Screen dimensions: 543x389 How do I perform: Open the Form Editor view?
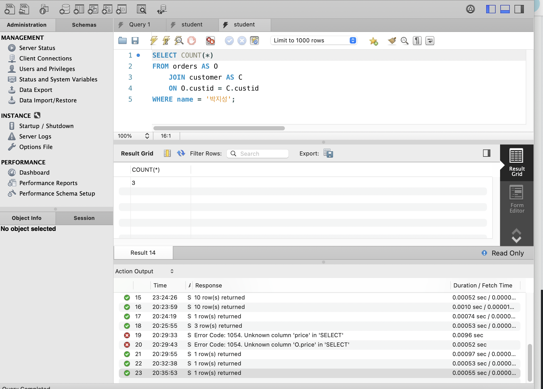(517, 199)
